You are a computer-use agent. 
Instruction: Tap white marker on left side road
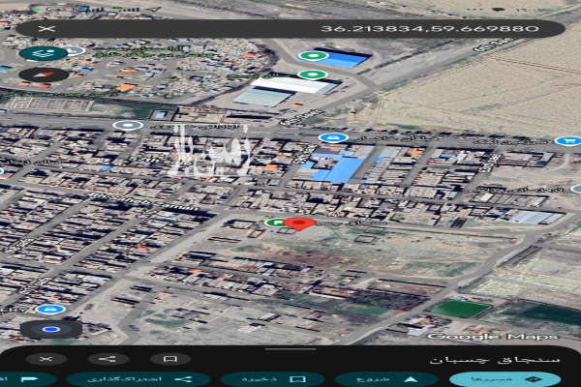coord(127,125)
